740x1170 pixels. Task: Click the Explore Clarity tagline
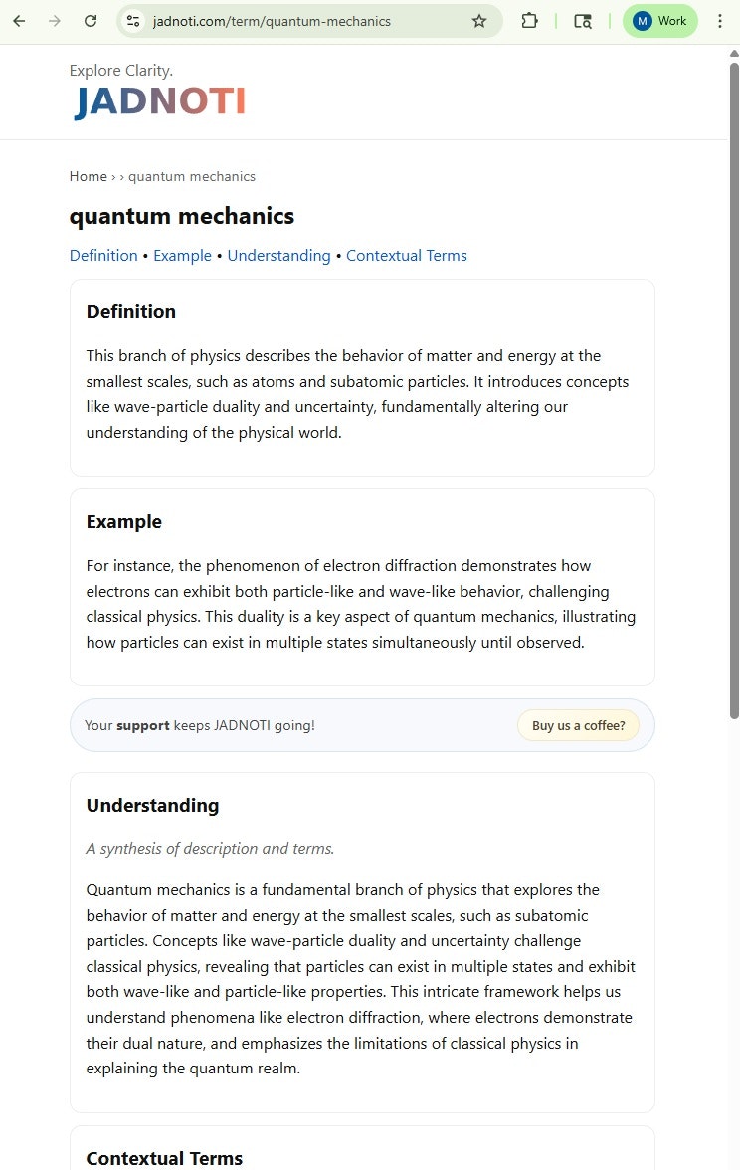(120, 70)
